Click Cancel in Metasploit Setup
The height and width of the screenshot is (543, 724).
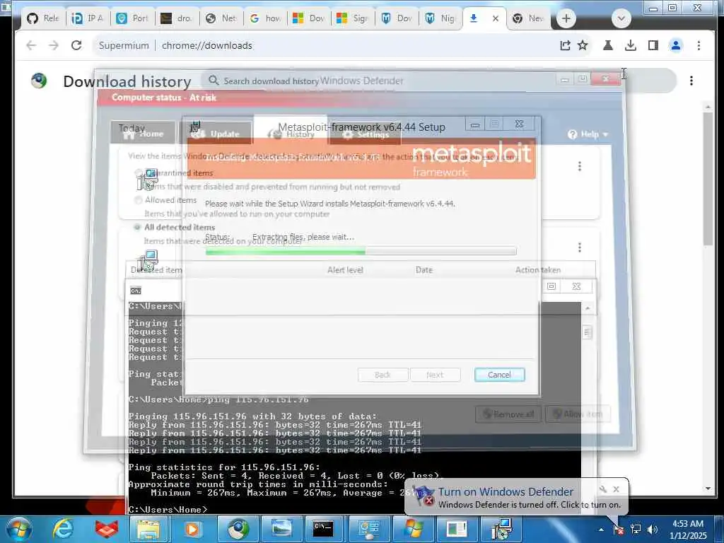click(x=500, y=375)
